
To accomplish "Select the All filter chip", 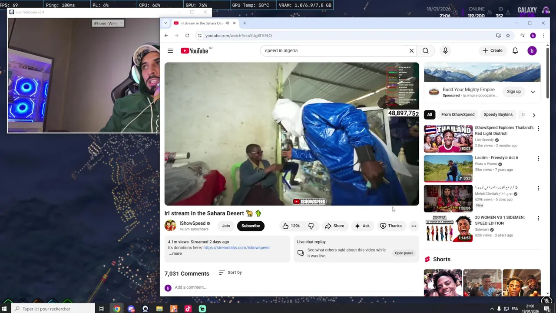I will pos(430,115).
